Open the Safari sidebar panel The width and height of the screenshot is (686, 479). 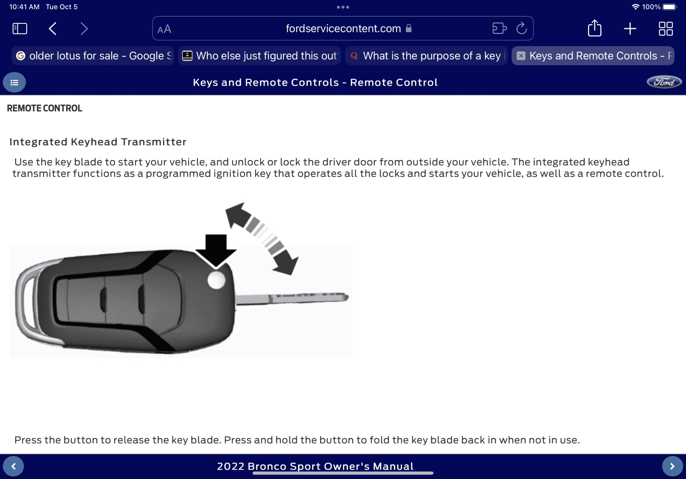(x=20, y=28)
